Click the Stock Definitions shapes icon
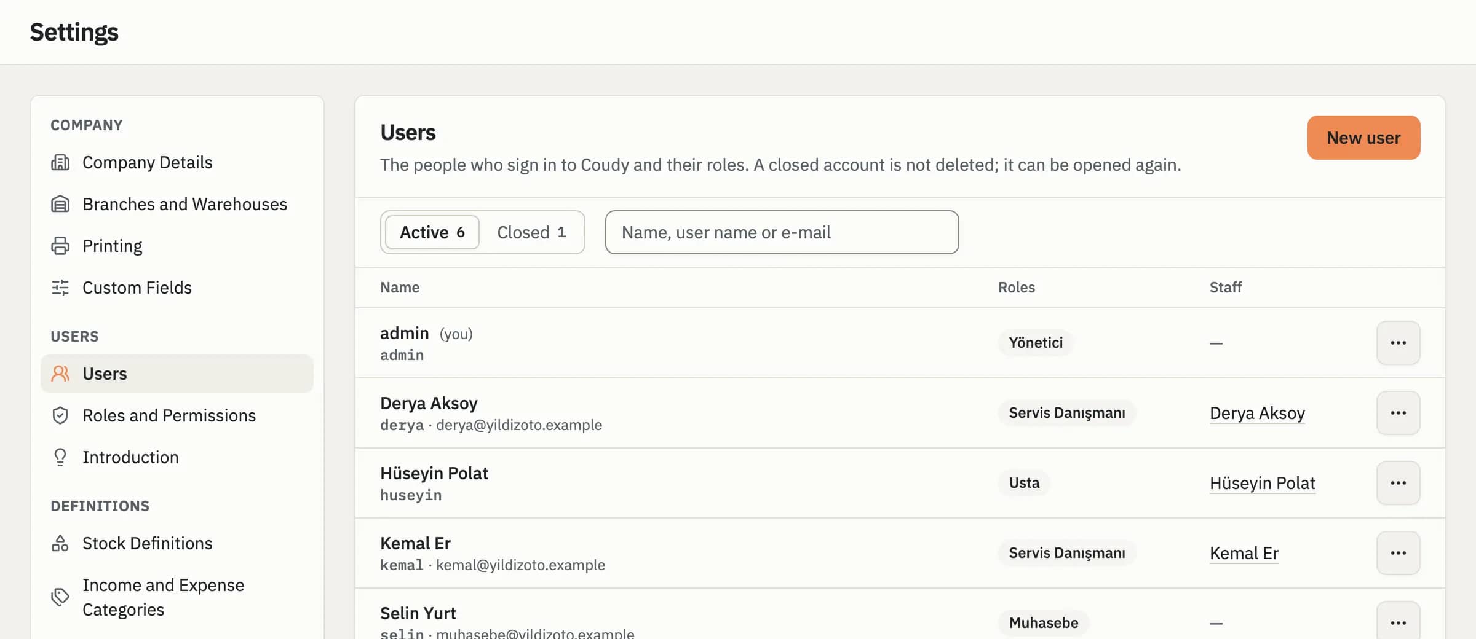 tap(60, 543)
